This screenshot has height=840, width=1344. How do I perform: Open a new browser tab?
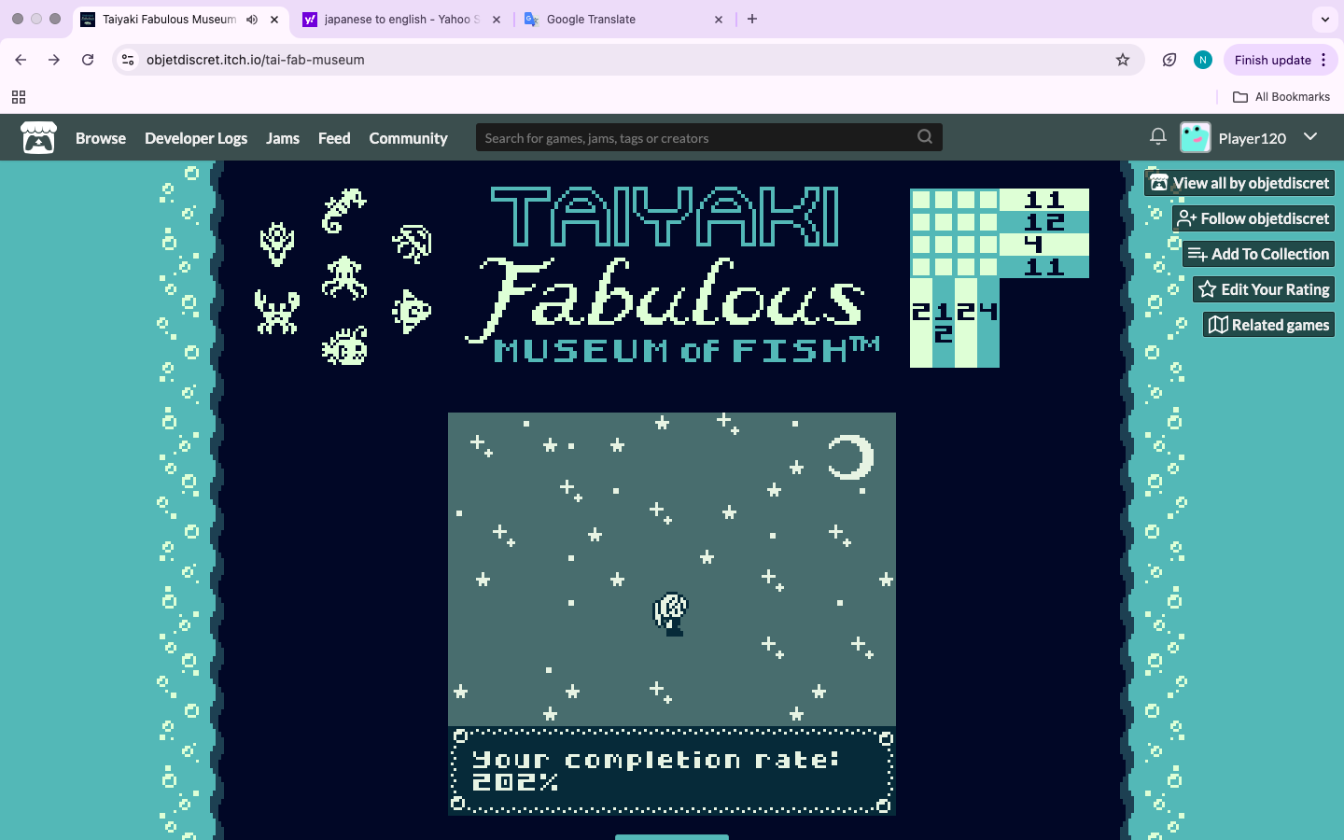(x=752, y=20)
